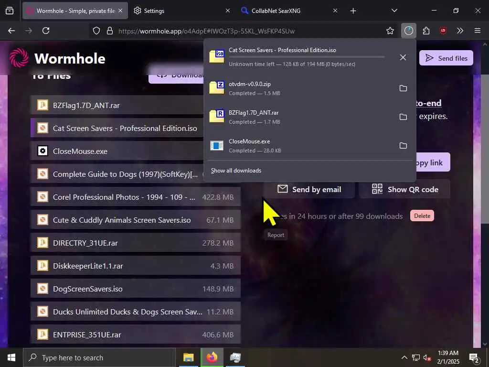Open the Extensions puzzle icon
The width and height of the screenshot is (489, 367).
click(426, 31)
